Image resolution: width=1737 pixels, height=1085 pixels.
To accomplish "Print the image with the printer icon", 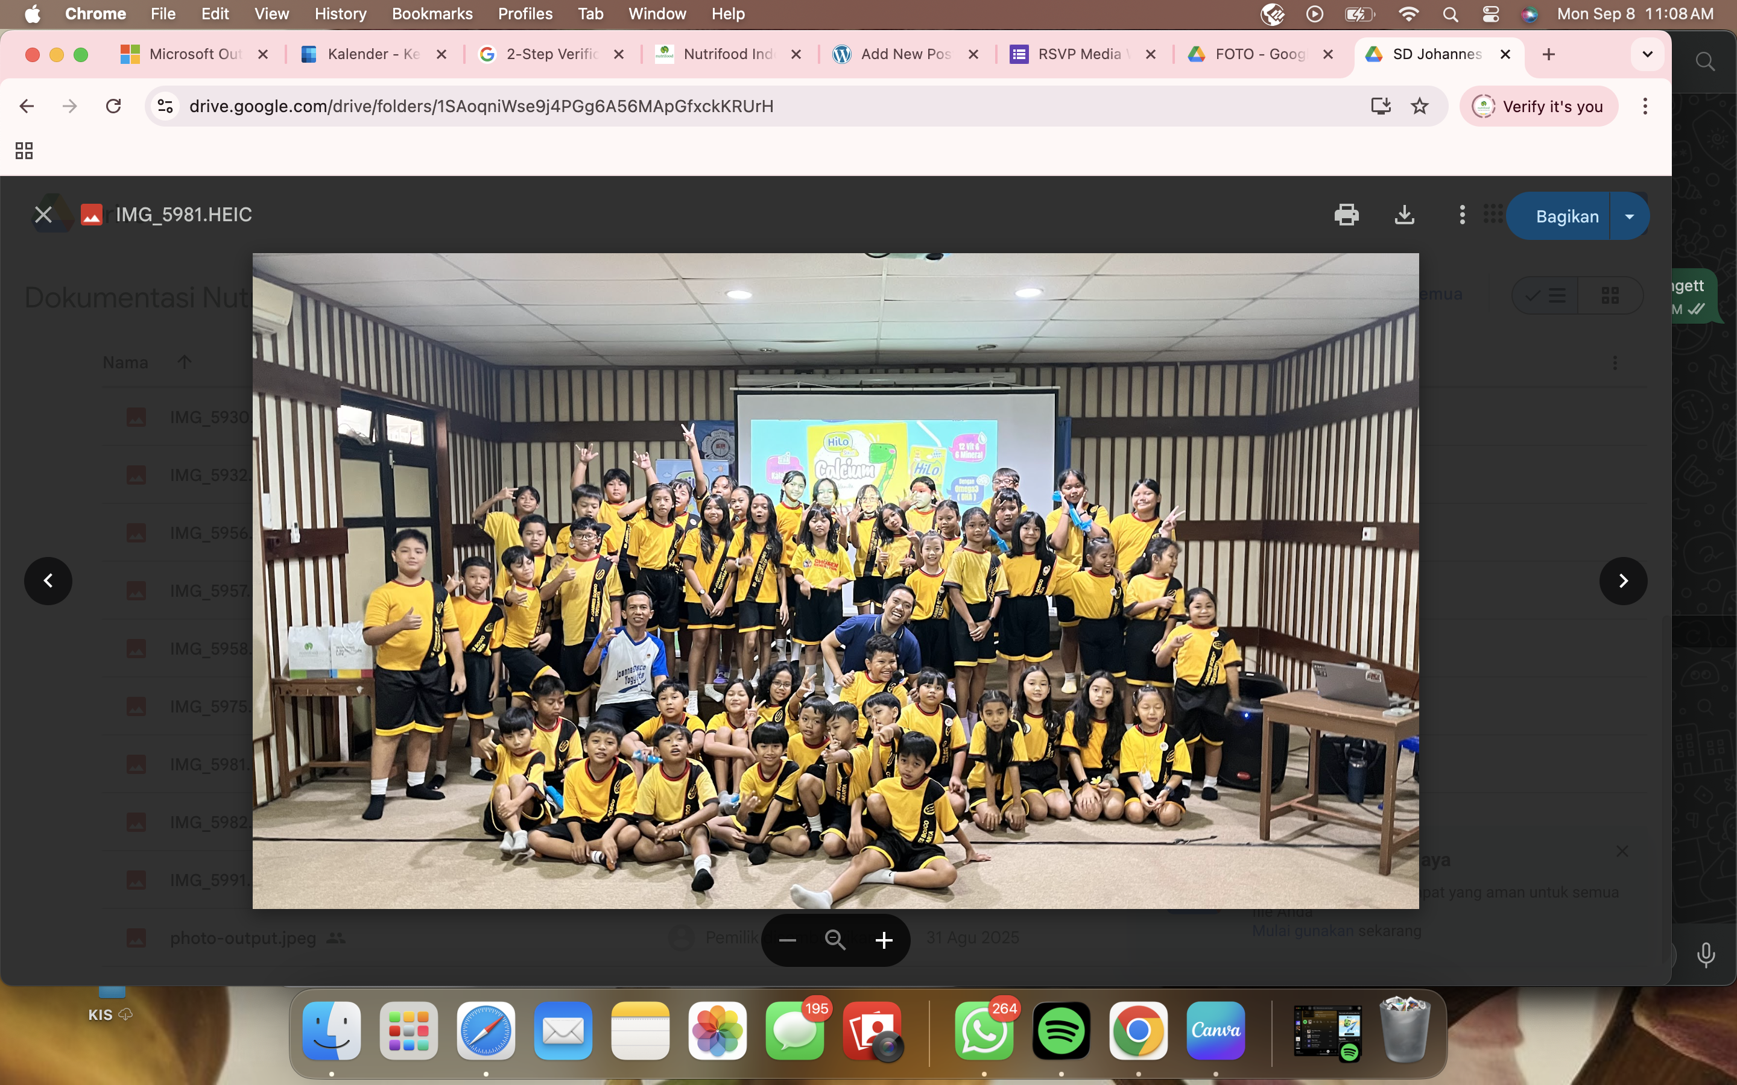I will pos(1346,215).
